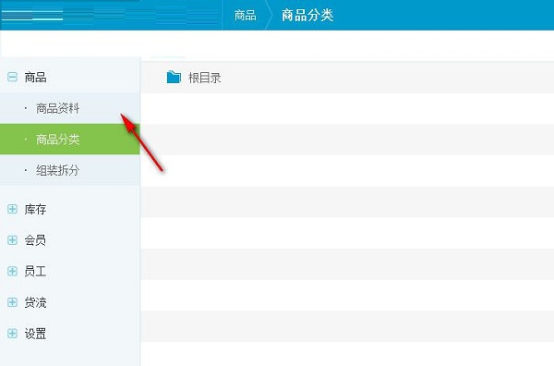
Task: Expand the 设置 section
Action: pyautogui.click(x=12, y=334)
